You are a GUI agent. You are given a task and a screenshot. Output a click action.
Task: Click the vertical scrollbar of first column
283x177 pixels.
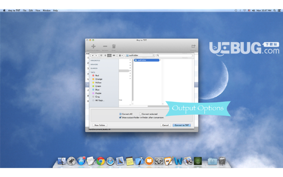click(133, 80)
